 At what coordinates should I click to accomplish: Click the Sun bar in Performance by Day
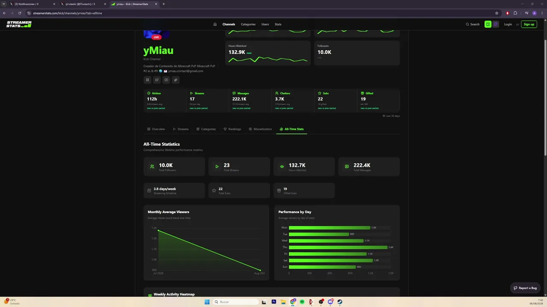pyautogui.click(x=322, y=267)
